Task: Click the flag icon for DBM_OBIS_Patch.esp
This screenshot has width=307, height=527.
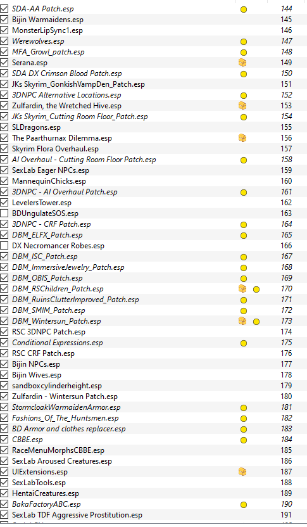Action: coord(244,278)
